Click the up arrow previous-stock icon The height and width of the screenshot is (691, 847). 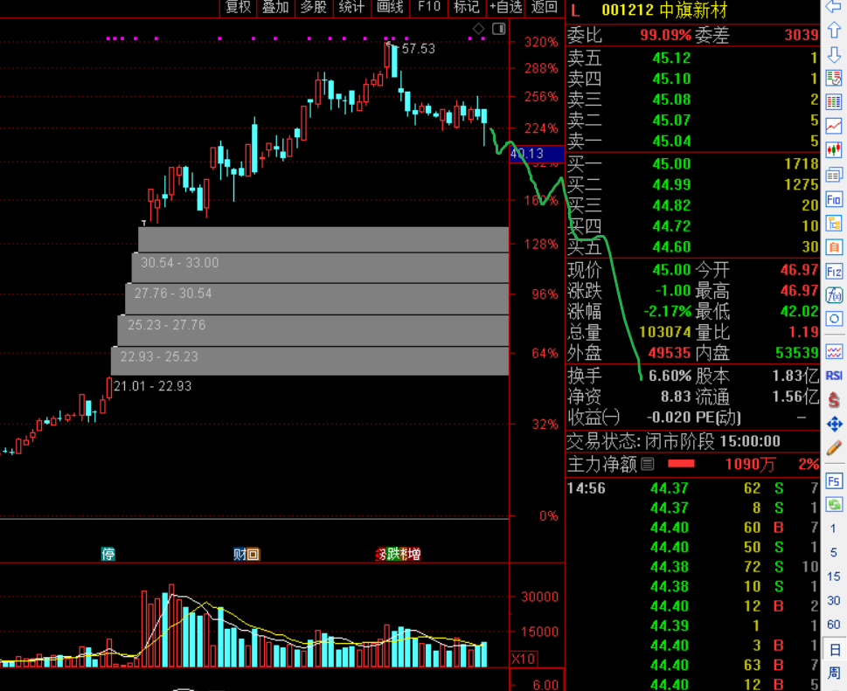[834, 31]
